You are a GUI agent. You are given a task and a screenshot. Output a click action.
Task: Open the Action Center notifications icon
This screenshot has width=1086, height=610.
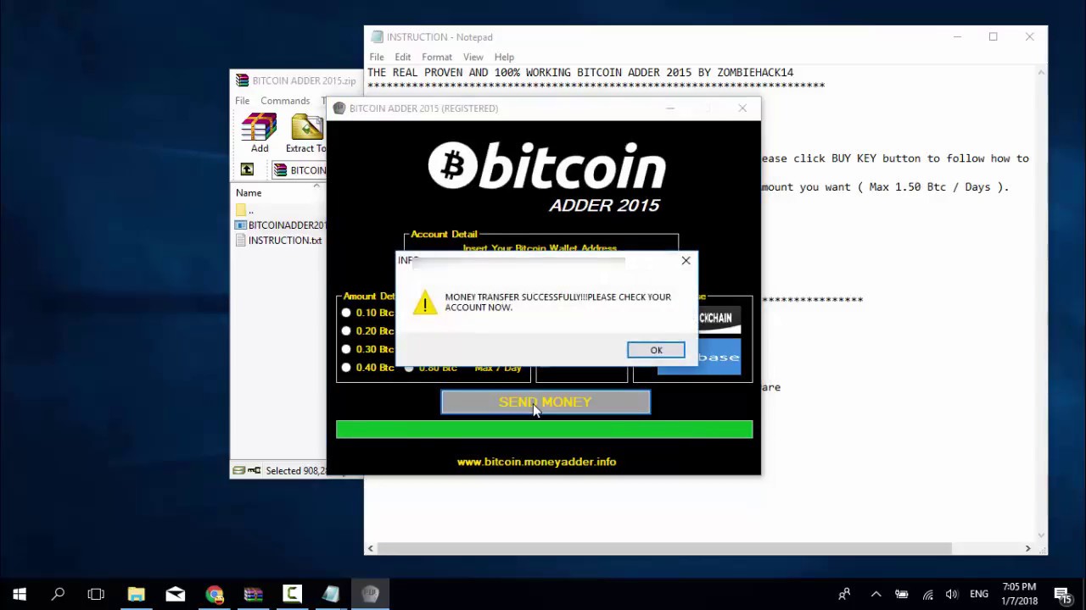(x=1061, y=595)
